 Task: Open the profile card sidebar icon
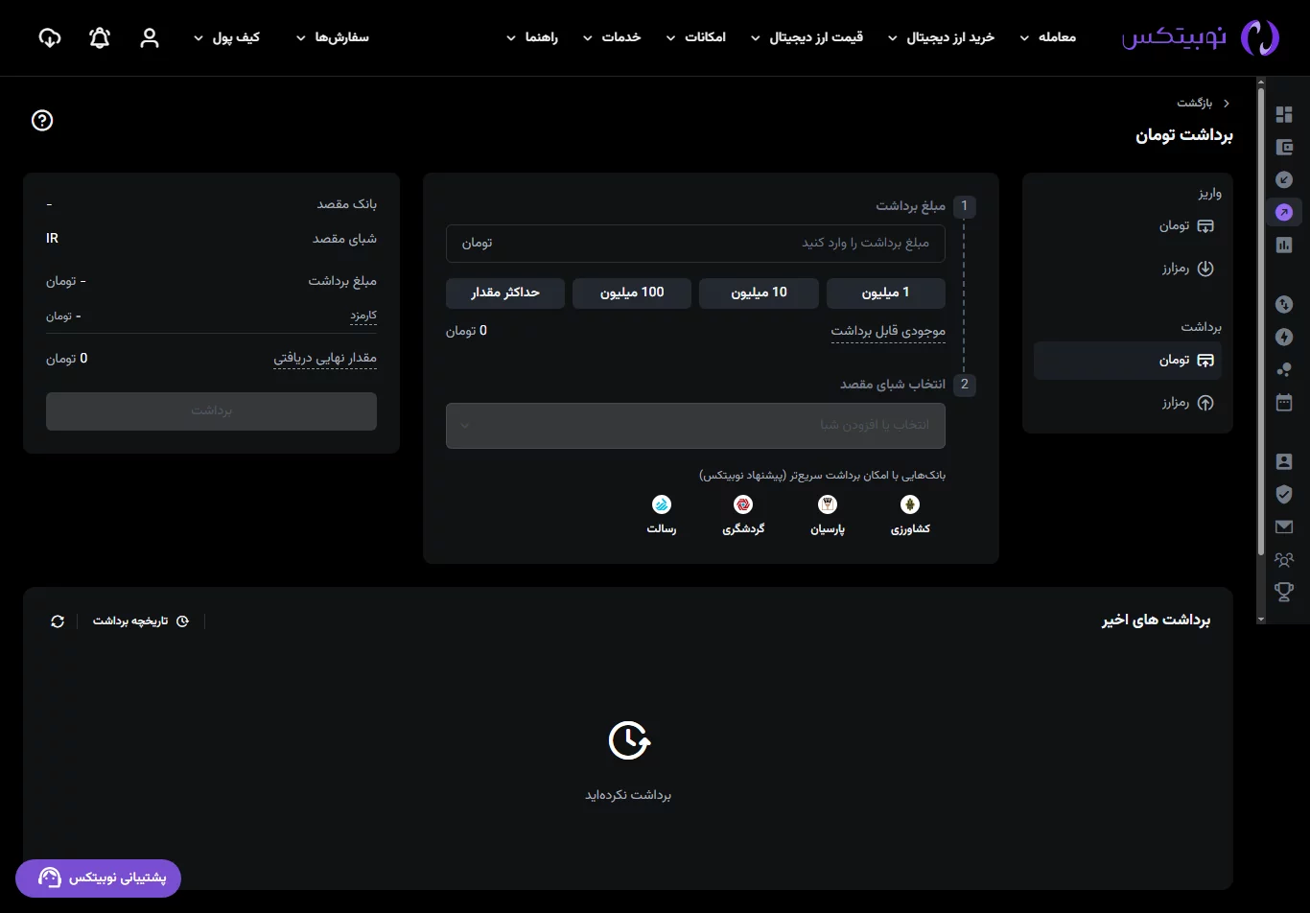click(1284, 462)
